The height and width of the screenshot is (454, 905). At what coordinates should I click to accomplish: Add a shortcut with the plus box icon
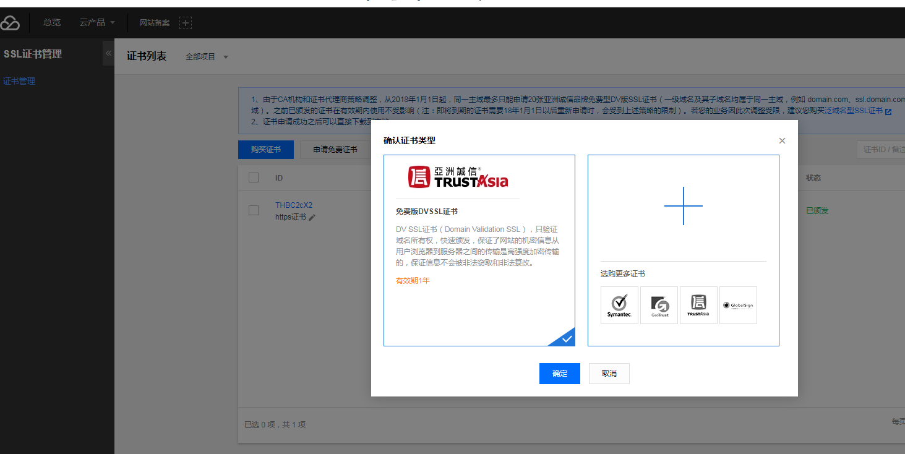click(x=186, y=23)
